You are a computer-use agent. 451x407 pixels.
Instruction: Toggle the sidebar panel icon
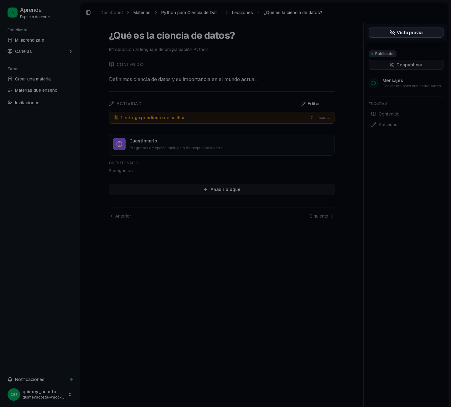(88, 13)
